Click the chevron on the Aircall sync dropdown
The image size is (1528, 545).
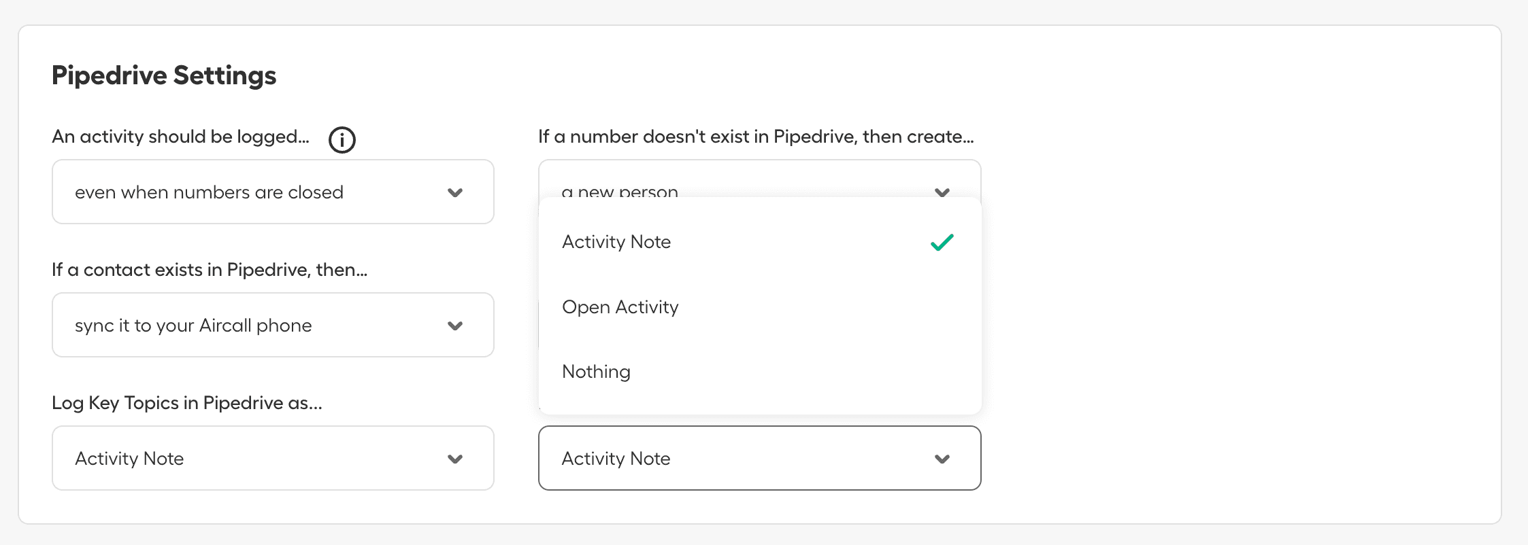tap(455, 326)
